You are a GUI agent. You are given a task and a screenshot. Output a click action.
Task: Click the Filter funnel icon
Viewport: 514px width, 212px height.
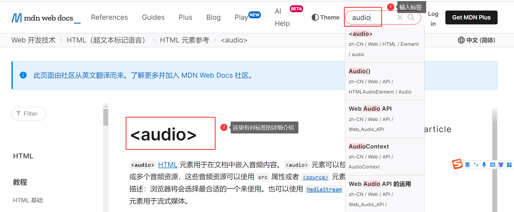click(18, 113)
